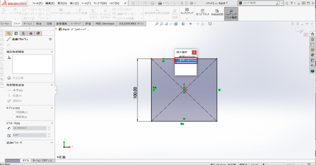Viewport: 316px width, 165px height.
Task: Collapse the 拘束関係追加 section
Action: point(52,85)
